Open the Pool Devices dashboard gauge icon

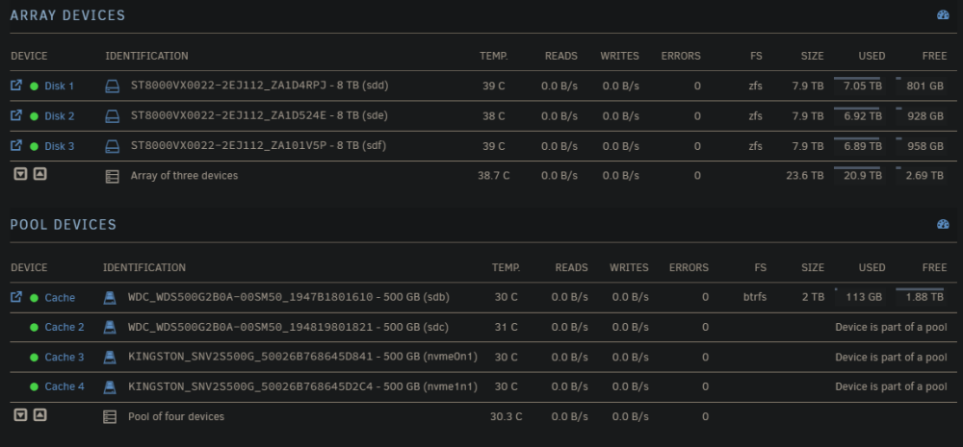click(x=943, y=224)
